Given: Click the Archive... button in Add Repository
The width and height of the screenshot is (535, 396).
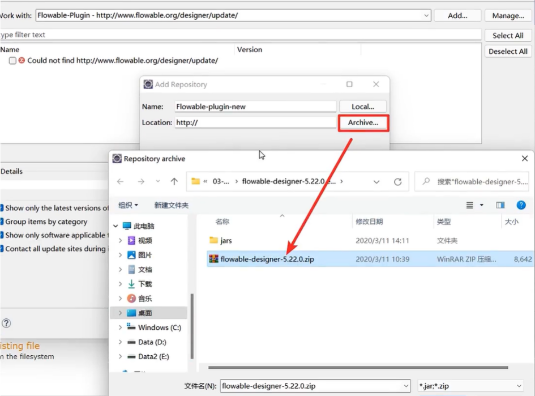Looking at the screenshot, I should point(363,123).
